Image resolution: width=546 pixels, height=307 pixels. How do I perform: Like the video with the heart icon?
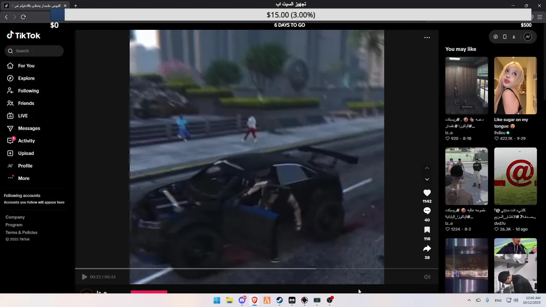[427, 193]
